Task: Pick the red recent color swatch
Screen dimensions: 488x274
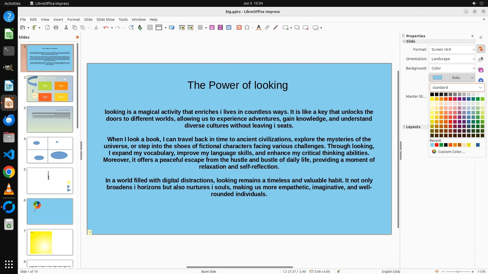Action: point(436,145)
